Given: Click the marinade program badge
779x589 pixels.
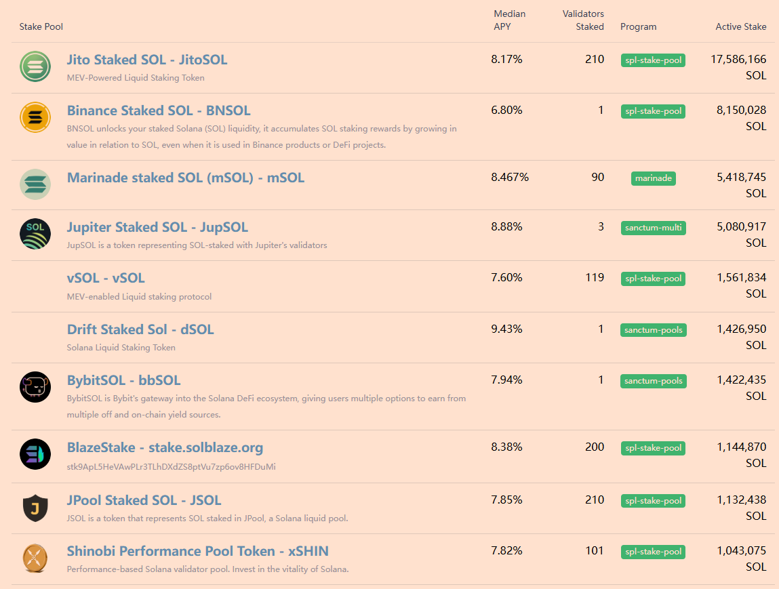Looking at the screenshot, I should pyautogui.click(x=654, y=178).
